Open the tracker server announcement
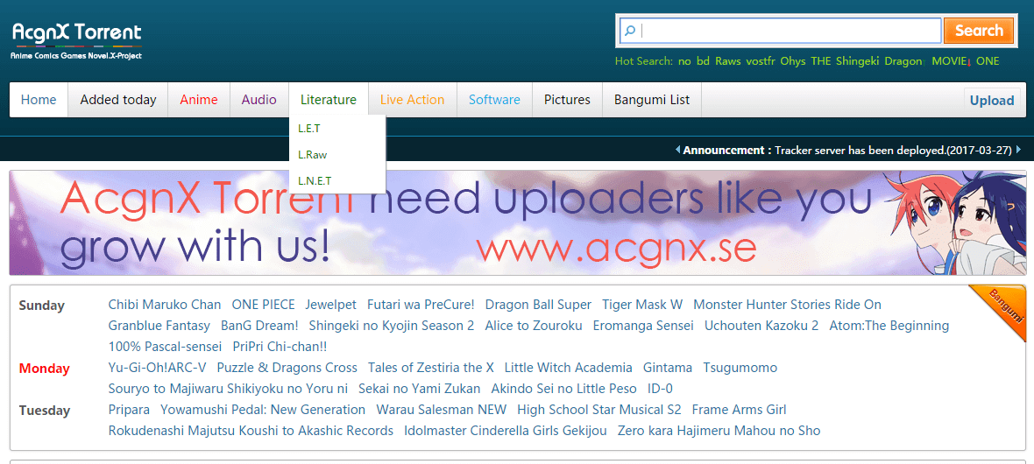This screenshot has height=464, width=1034. click(x=893, y=150)
